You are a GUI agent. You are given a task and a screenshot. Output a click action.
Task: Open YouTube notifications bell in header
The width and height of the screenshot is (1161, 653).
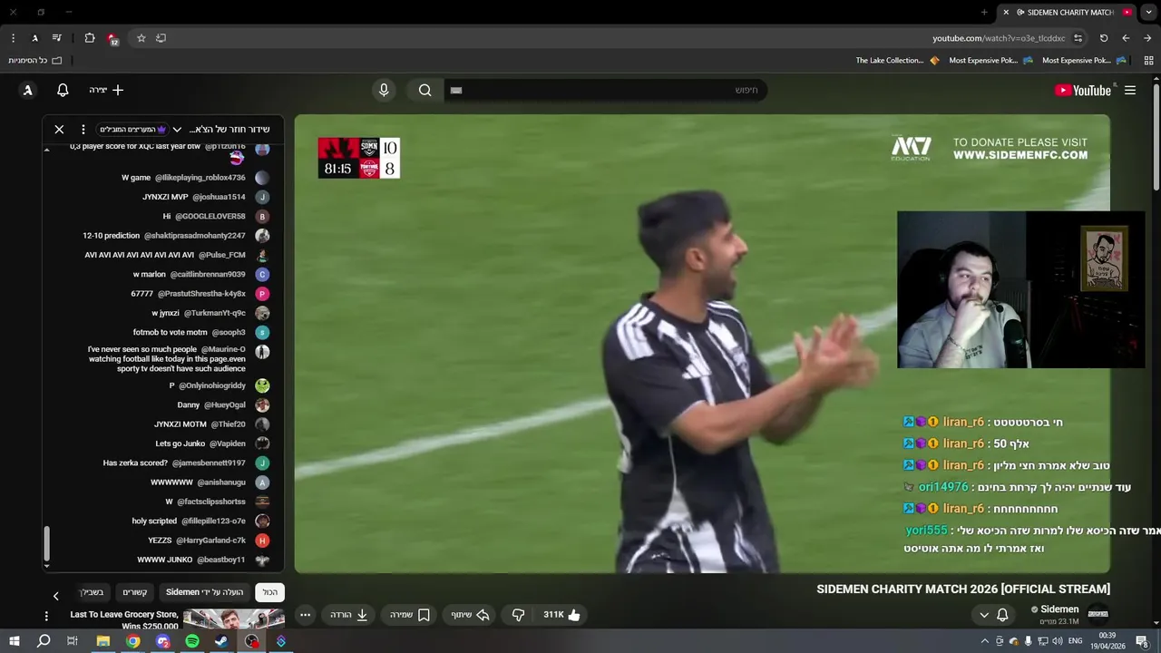pyautogui.click(x=63, y=90)
